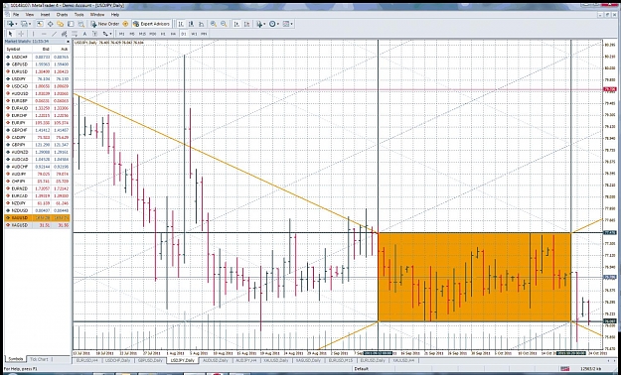Select the crosshair tool
Viewport: 621px width, 375px height.
[21, 34]
